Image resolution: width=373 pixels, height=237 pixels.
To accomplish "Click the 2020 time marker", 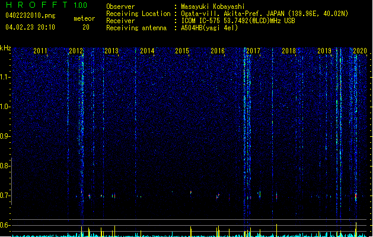I will point(360,51).
